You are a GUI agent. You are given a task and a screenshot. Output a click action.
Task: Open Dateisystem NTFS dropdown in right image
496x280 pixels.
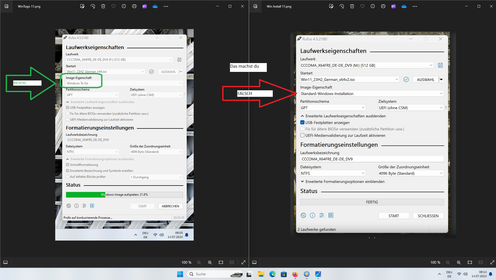click(333, 173)
